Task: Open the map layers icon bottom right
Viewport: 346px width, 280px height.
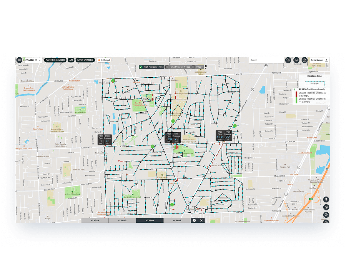Action: pyautogui.click(x=326, y=200)
